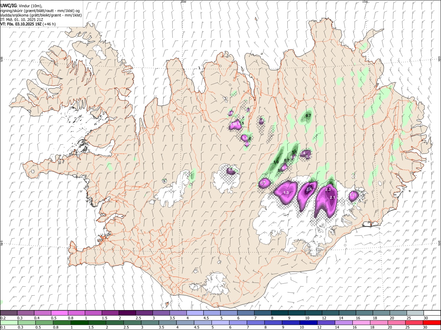Click the '20W' longitude label at the top

point(183,2)
